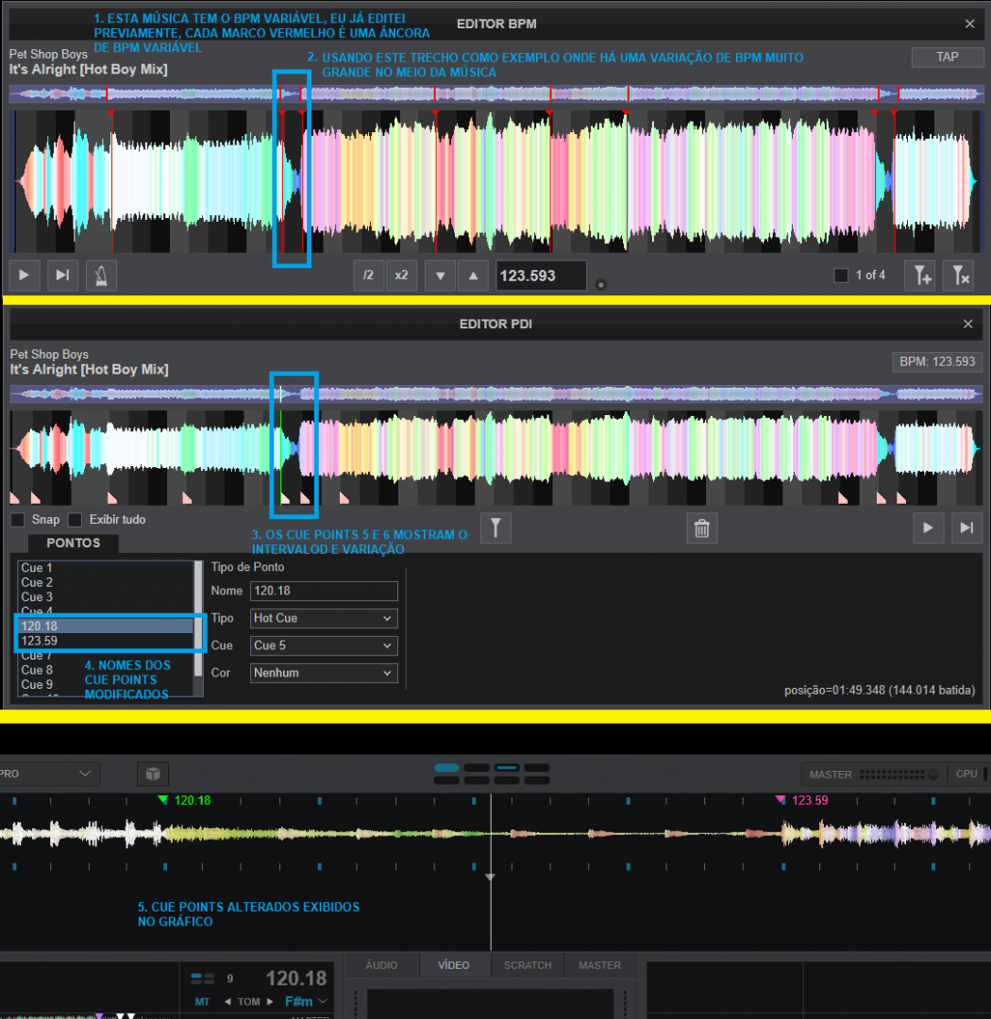
Task: Click the green 120.18 cue marker on waveform
Action: tap(163, 799)
